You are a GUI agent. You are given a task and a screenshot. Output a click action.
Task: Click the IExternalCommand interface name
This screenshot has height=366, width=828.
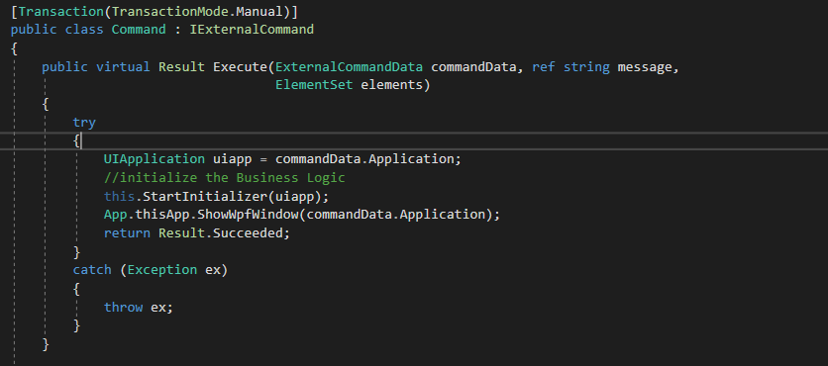(x=252, y=29)
